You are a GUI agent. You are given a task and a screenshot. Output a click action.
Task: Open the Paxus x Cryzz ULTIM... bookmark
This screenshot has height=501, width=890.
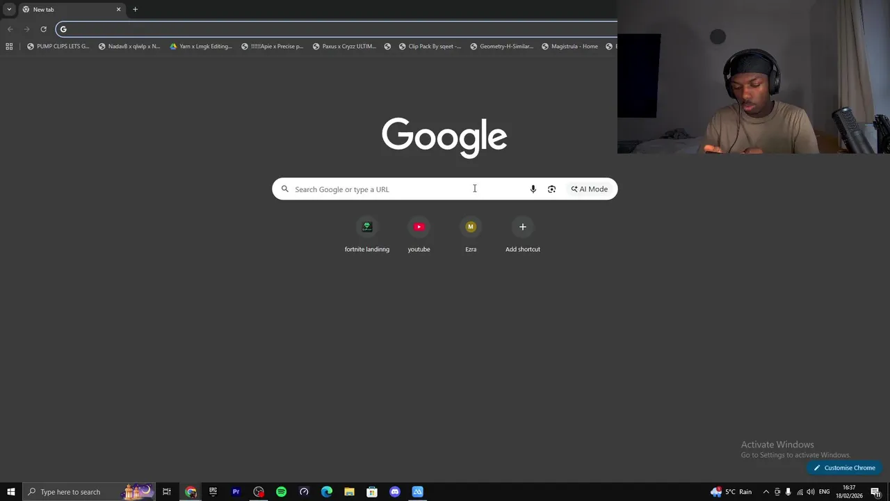(344, 47)
